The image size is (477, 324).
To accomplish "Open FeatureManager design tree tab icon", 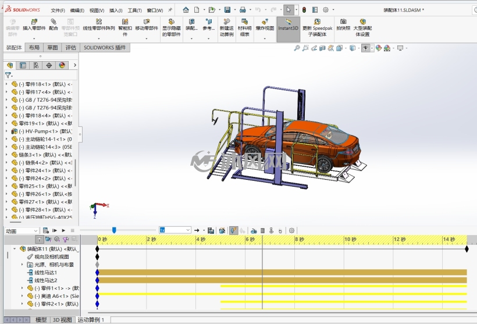I will (x=10, y=65).
